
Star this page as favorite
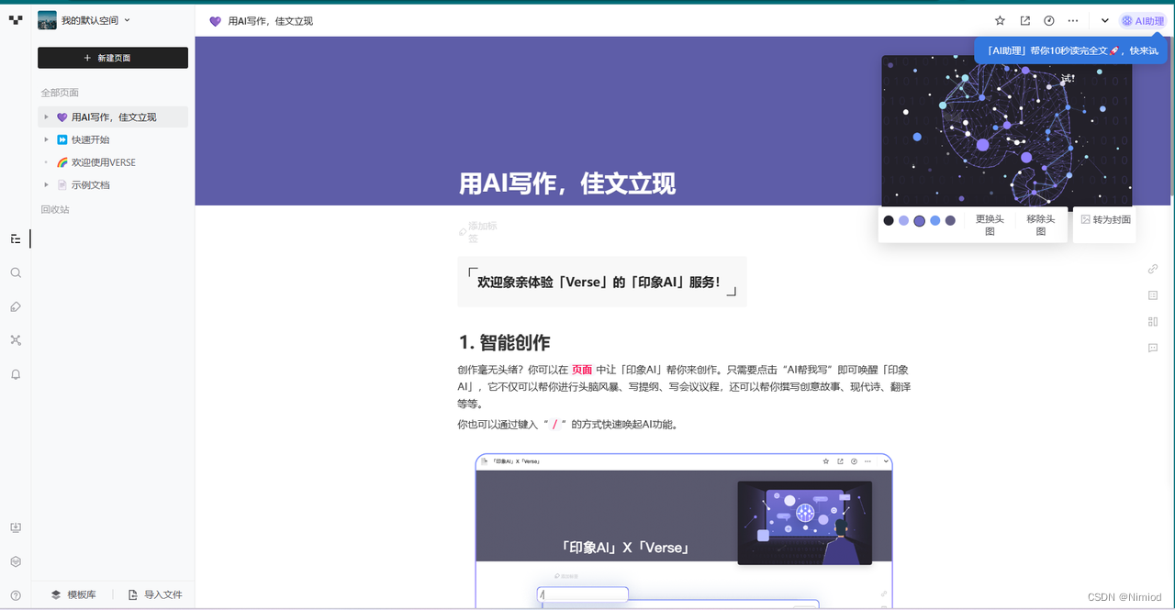[x=1000, y=20]
